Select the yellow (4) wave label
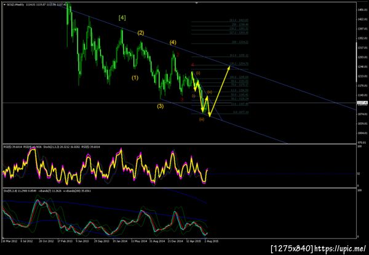 173,42
